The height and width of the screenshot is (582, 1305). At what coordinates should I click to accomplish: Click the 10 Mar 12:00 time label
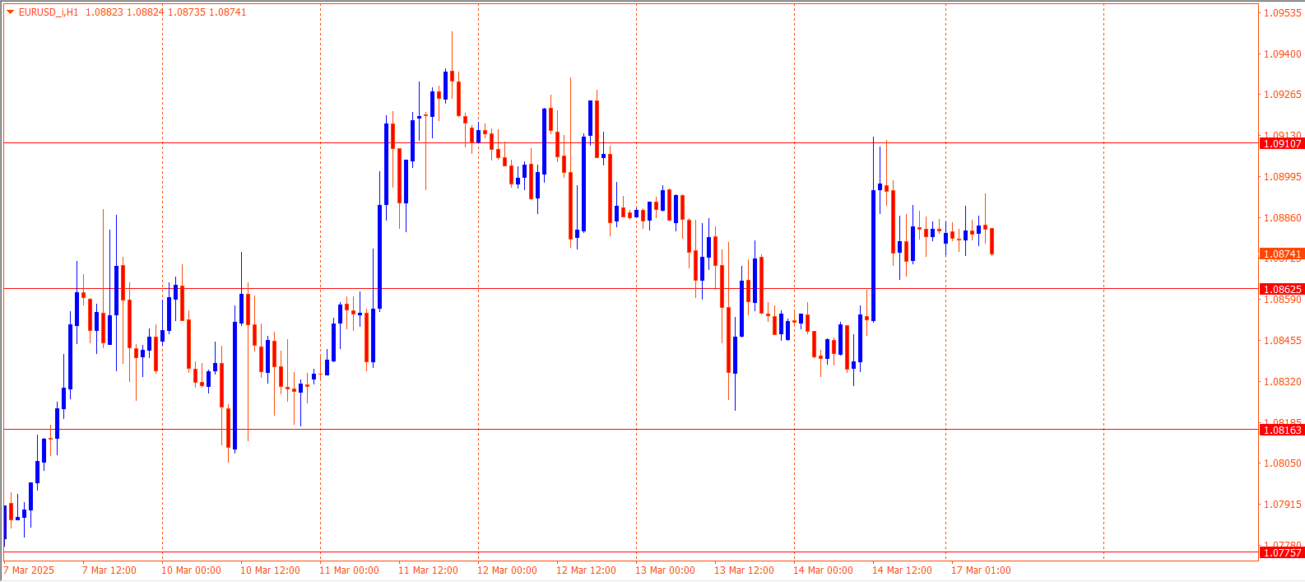tap(270, 570)
